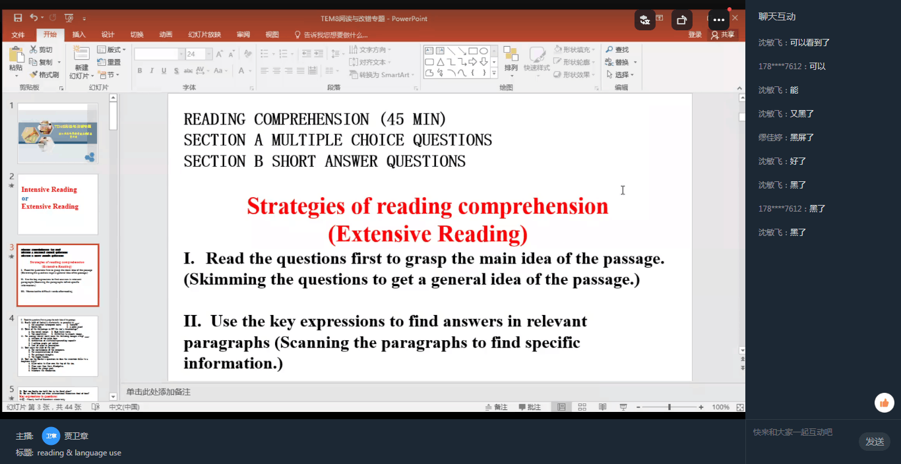Expand the 形状填充 shape fill dropdown
Screen dimensions: 901x464
click(x=575, y=49)
